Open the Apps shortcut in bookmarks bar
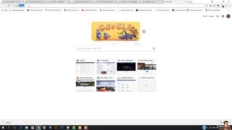 tap(5, 10)
